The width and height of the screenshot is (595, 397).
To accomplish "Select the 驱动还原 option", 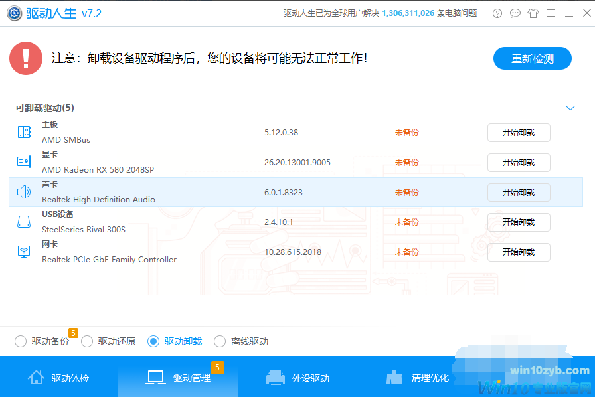I will tap(87, 341).
